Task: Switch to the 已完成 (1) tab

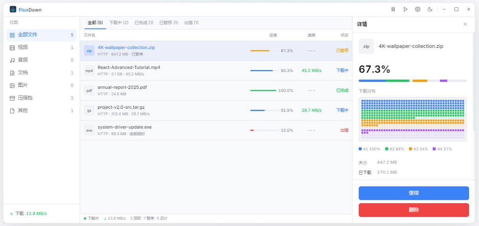Action: coord(144,23)
